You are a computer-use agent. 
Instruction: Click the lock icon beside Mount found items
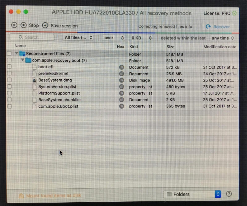21,195
